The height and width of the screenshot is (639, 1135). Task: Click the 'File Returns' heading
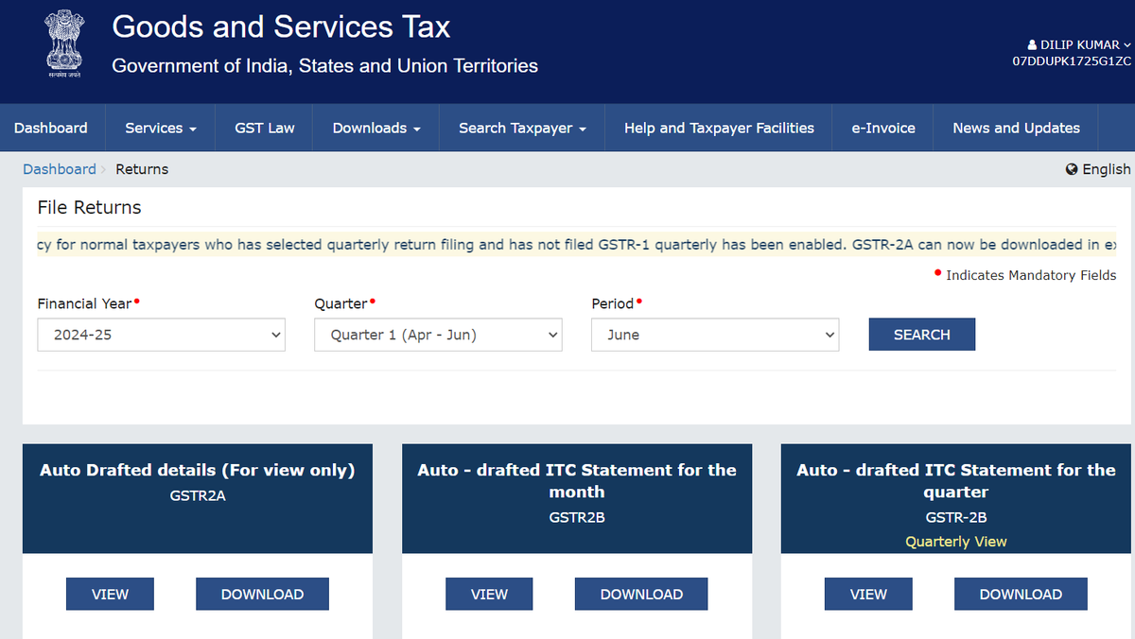(89, 208)
